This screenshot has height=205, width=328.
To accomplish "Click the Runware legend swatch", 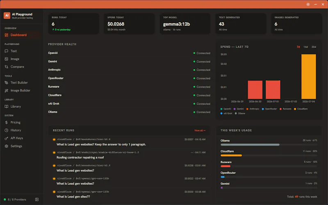I will click(x=280, y=109).
